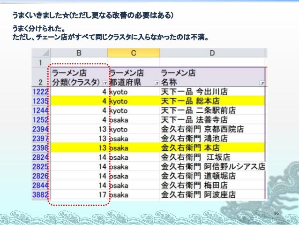The image size is (299, 225).
Task: Click highlighted cell 金久右衛門 本店
Action: [212, 148]
